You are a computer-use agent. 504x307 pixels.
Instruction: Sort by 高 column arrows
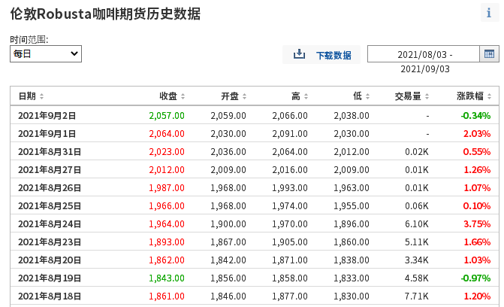coord(306,96)
